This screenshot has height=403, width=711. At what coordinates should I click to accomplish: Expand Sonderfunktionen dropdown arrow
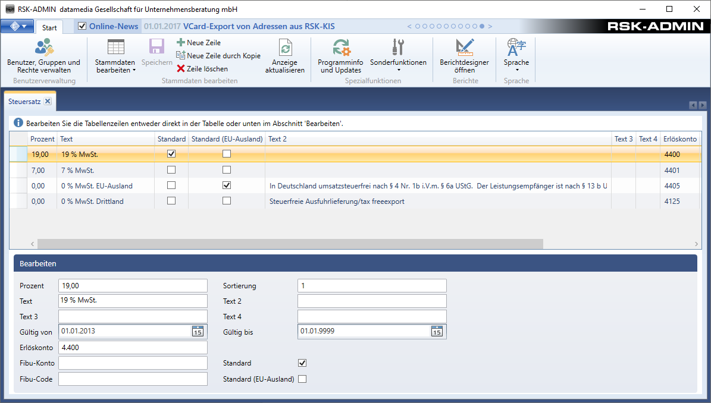399,70
